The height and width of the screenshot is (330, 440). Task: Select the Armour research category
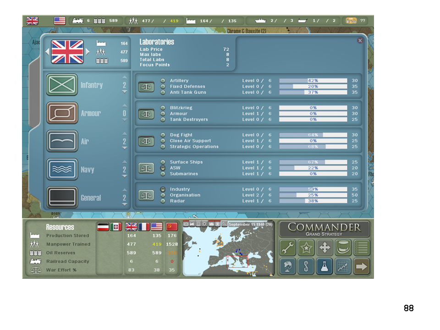62,113
